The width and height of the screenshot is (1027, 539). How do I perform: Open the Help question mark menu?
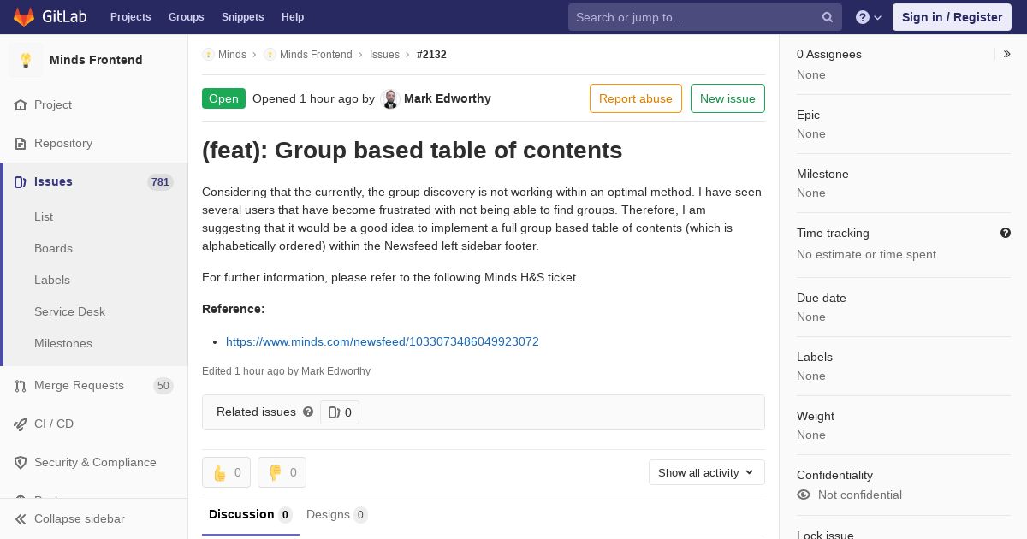point(868,17)
